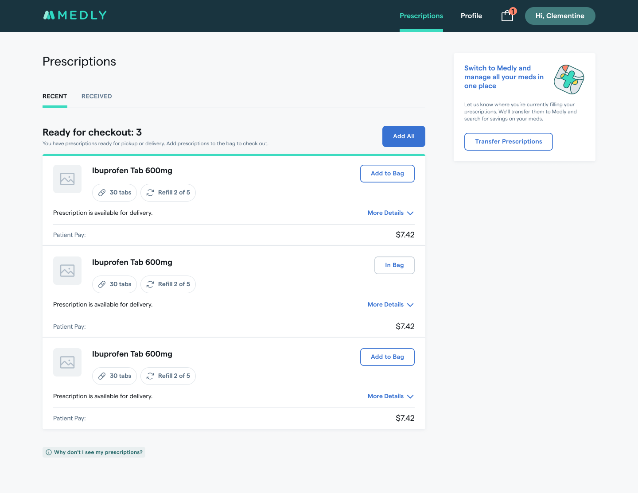
Task: Open the Profile menu item
Action: [471, 16]
